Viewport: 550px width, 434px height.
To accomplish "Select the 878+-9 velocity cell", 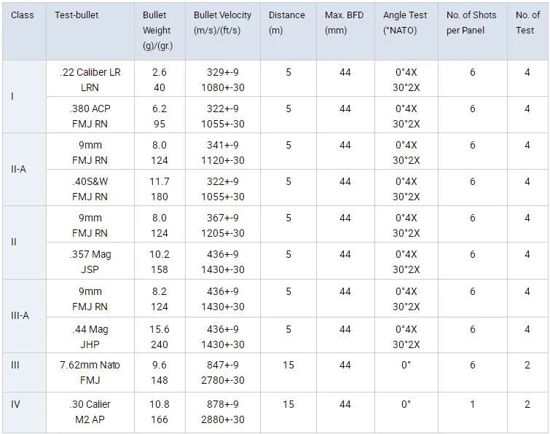I will 222,404.
